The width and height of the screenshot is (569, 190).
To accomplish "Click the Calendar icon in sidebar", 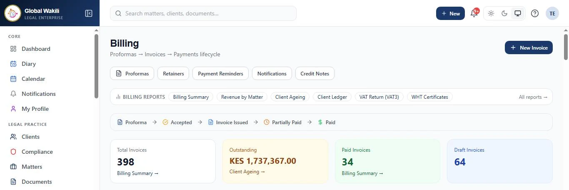I will [13, 79].
